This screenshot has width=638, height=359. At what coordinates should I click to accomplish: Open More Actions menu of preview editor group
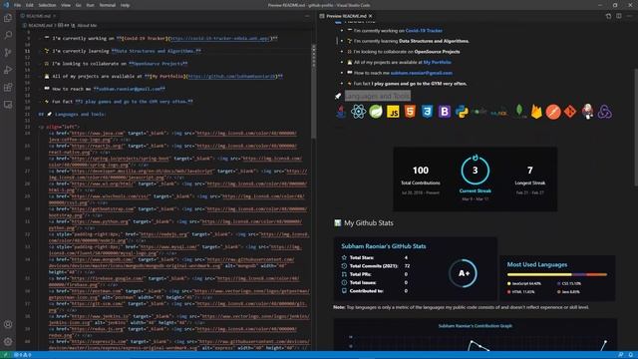click(x=629, y=16)
